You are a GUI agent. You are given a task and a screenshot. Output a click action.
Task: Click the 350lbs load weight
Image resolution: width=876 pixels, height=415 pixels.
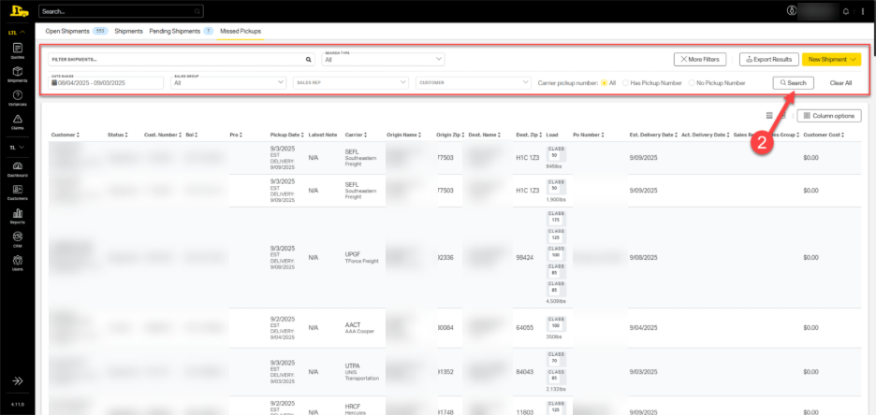click(x=556, y=336)
